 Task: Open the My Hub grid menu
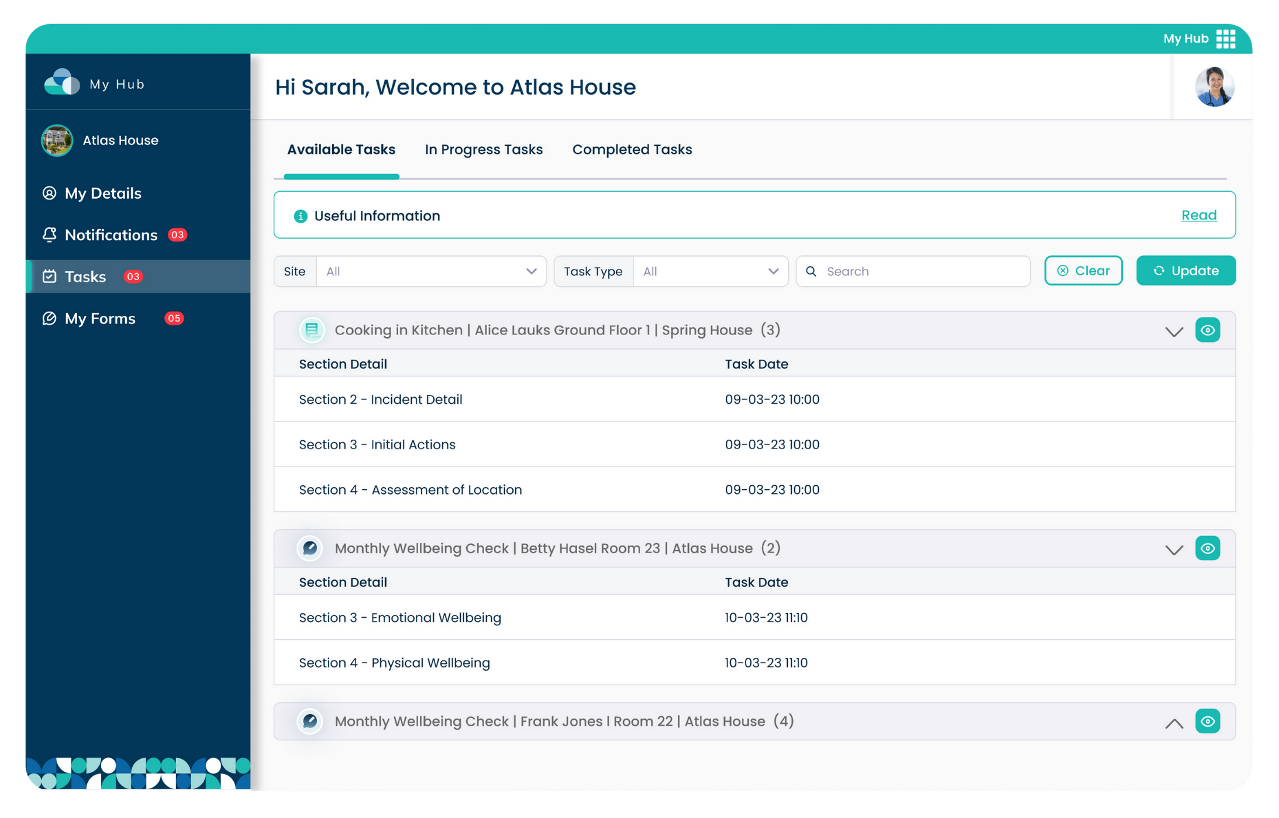[x=1226, y=38]
